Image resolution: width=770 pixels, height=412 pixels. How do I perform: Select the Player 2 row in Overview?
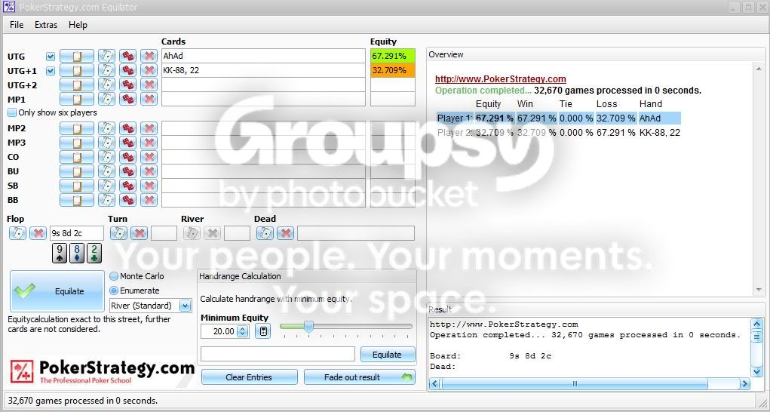[558, 133]
